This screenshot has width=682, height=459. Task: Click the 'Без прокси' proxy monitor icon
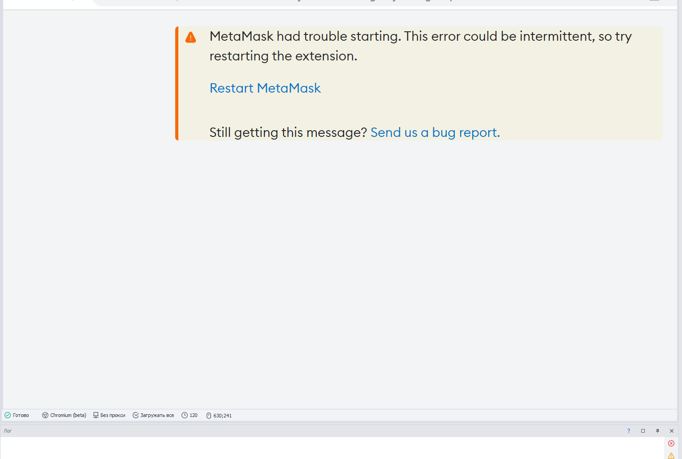[96, 415]
